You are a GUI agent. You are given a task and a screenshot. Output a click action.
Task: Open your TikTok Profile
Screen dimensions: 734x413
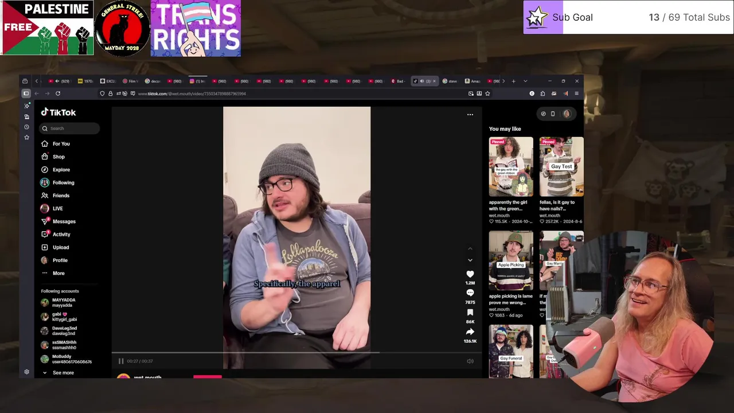54,260
